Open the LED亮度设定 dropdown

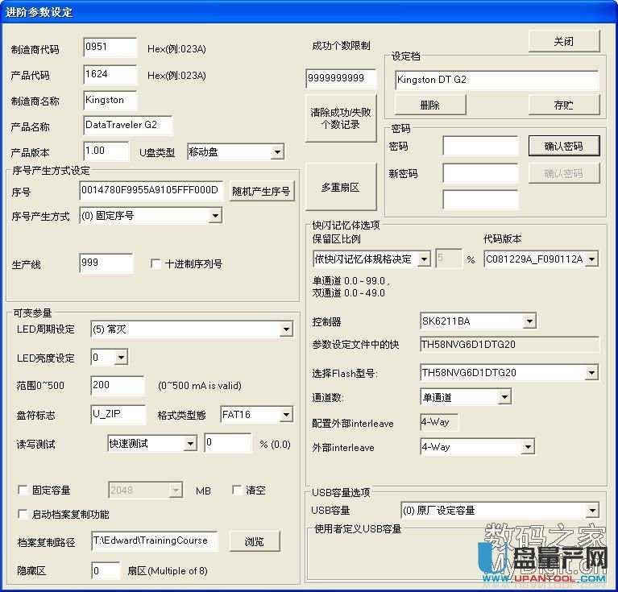point(109,358)
